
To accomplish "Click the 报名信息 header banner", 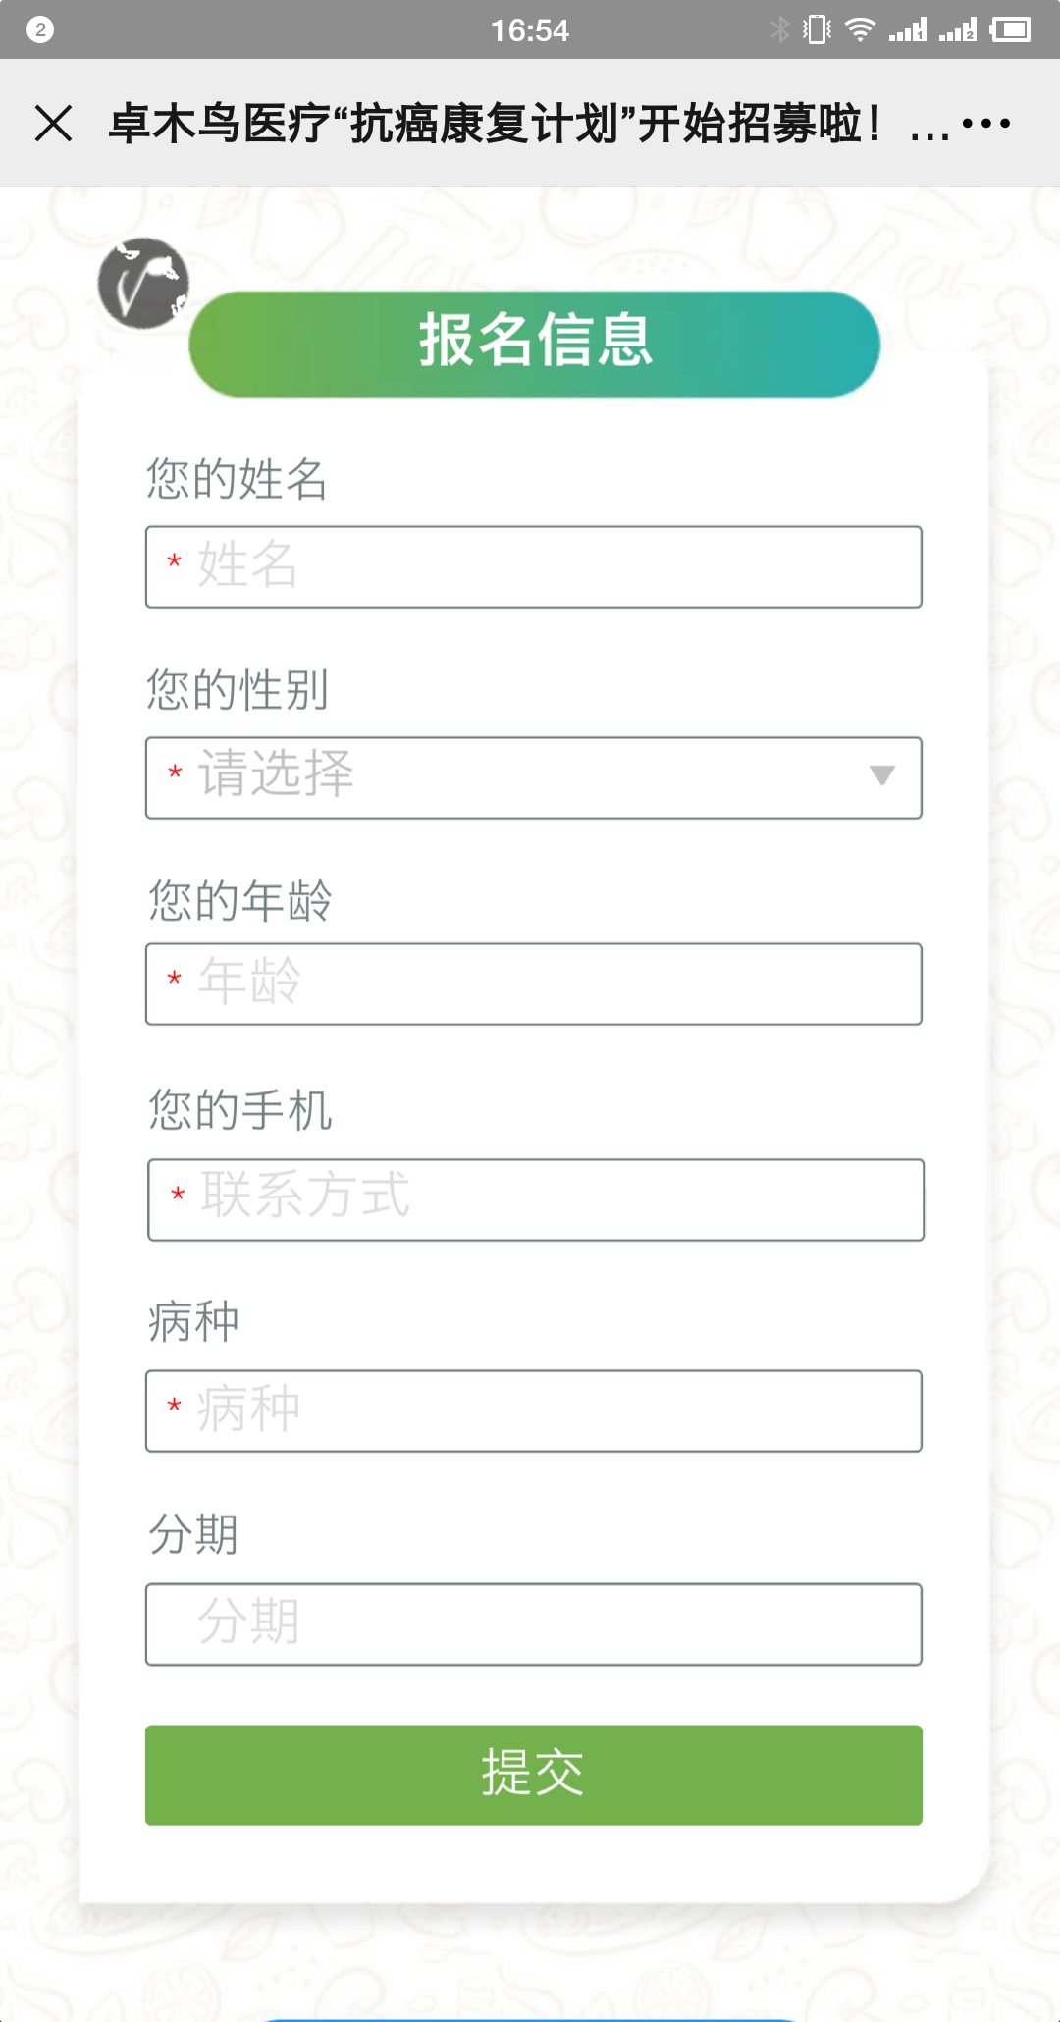I will (533, 344).
